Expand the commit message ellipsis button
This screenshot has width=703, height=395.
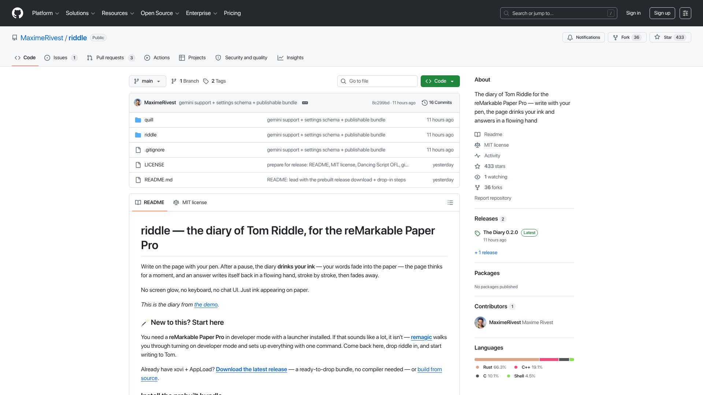coord(305,103)
